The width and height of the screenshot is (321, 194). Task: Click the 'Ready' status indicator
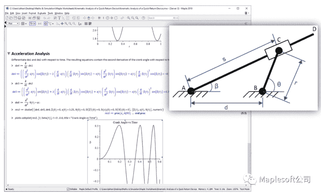[10, 189]
